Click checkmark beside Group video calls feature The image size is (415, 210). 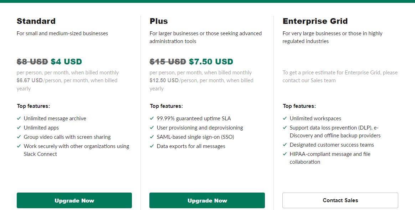(x=19, y=137)
